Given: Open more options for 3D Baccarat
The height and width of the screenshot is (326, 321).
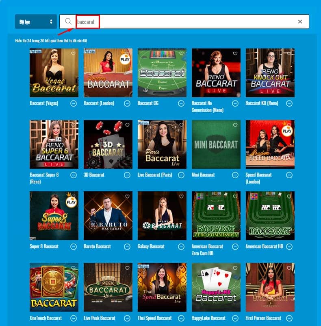Looking at the screenshot, I should (x=127, y=175).
